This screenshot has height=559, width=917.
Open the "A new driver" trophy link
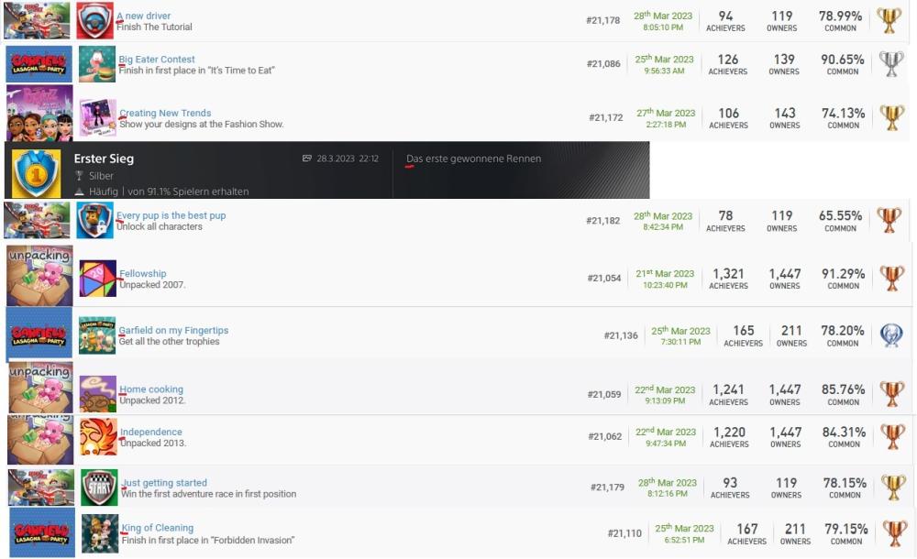pos(143,16)
